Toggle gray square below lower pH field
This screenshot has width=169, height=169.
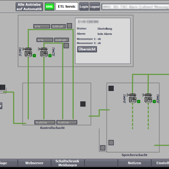66,46
